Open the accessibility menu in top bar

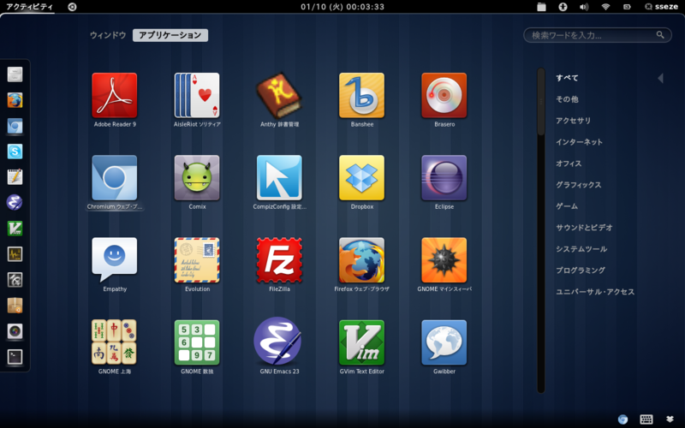(x=563, y=7)
